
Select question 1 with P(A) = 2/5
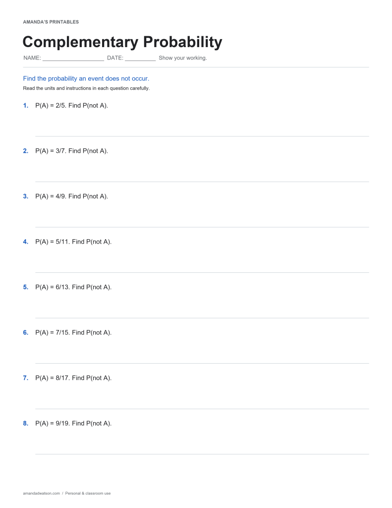pyautogui.click(x=71, y=106)
